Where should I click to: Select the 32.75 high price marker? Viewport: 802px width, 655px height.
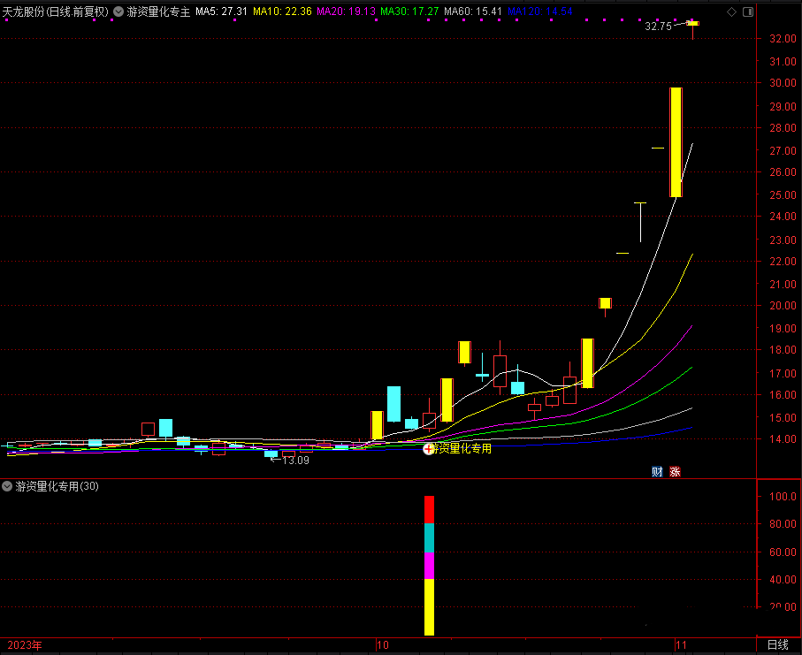pyautogui.click(x=658, y=27)
